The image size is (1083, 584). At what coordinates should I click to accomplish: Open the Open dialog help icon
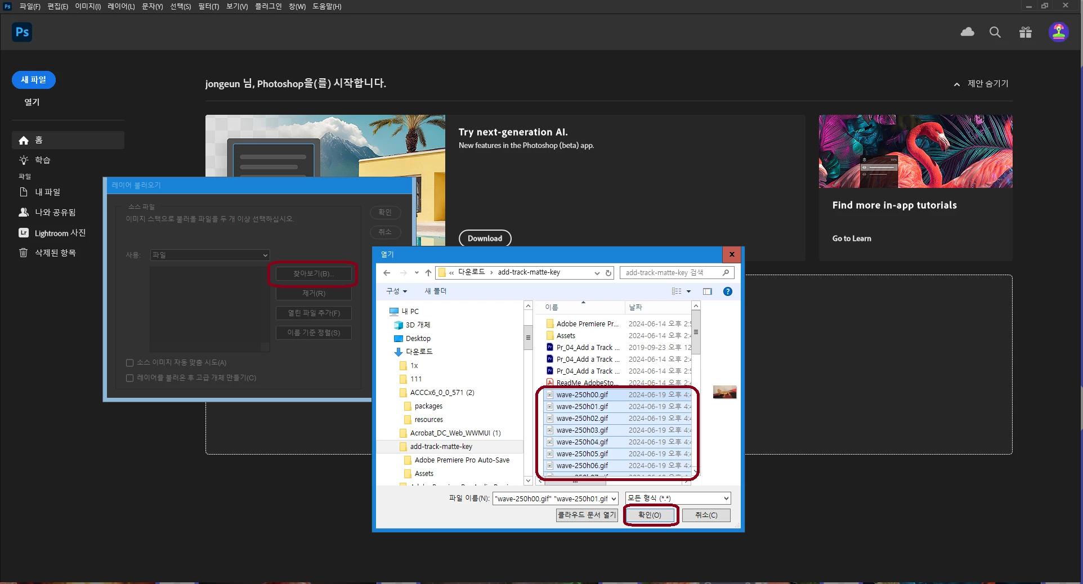point(728,291)
